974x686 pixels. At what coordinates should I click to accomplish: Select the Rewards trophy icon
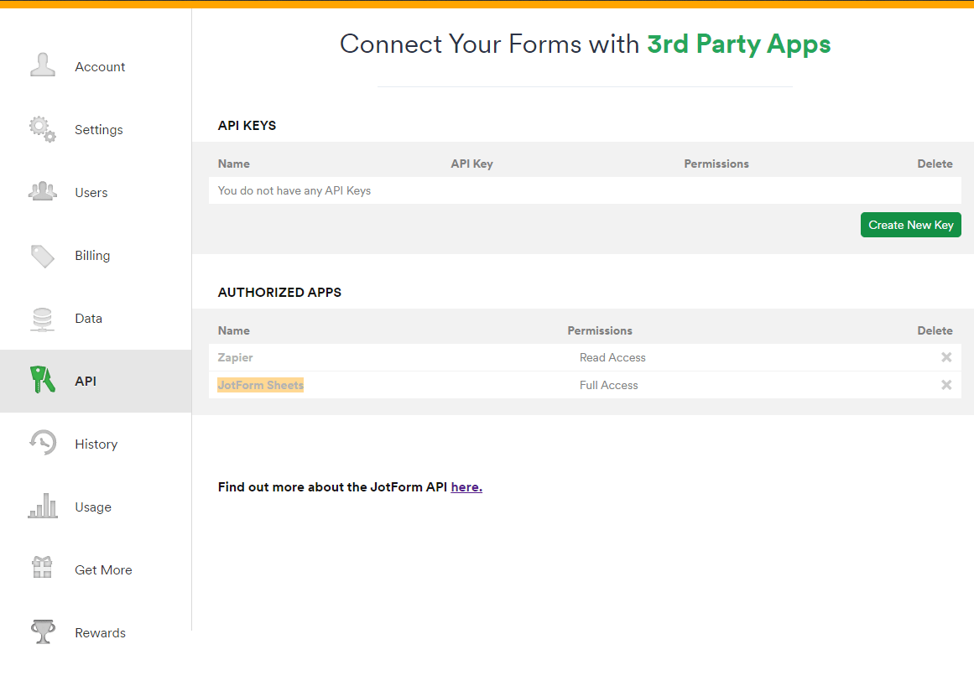(x=43, y=631)
